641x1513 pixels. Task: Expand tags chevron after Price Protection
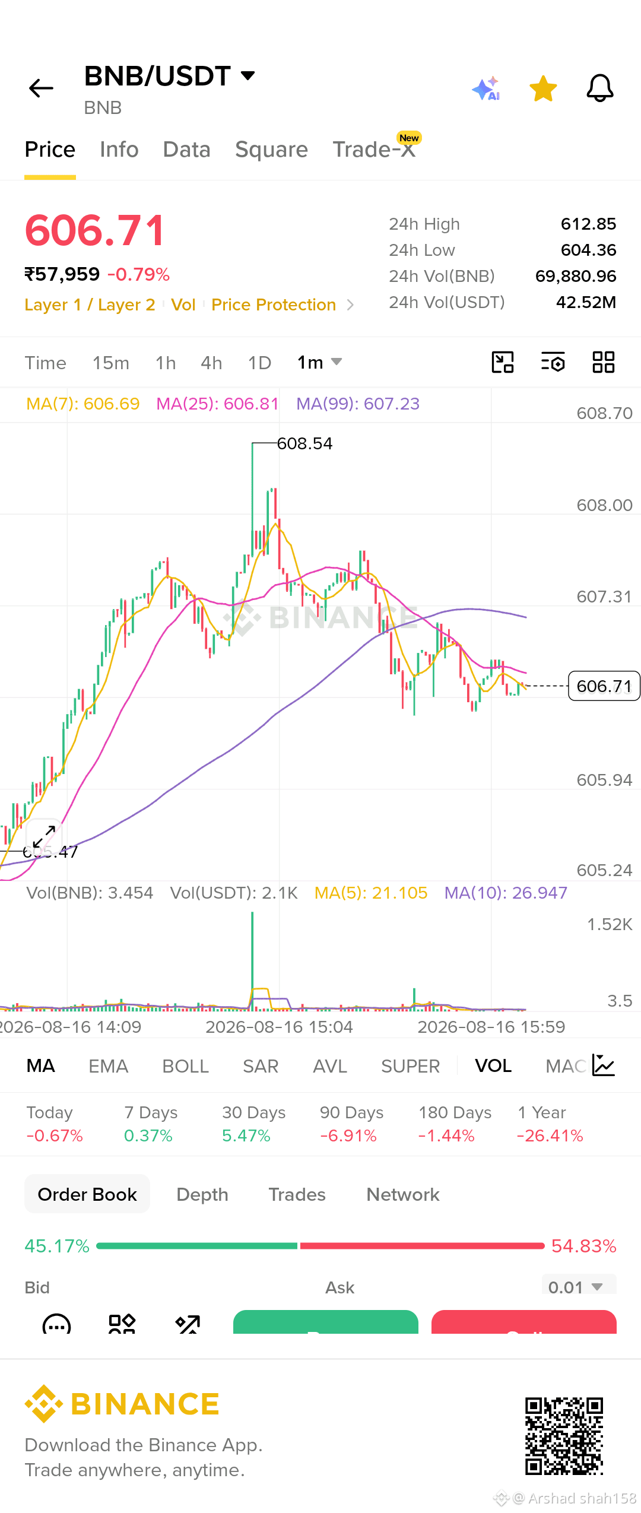pos(350,305)
